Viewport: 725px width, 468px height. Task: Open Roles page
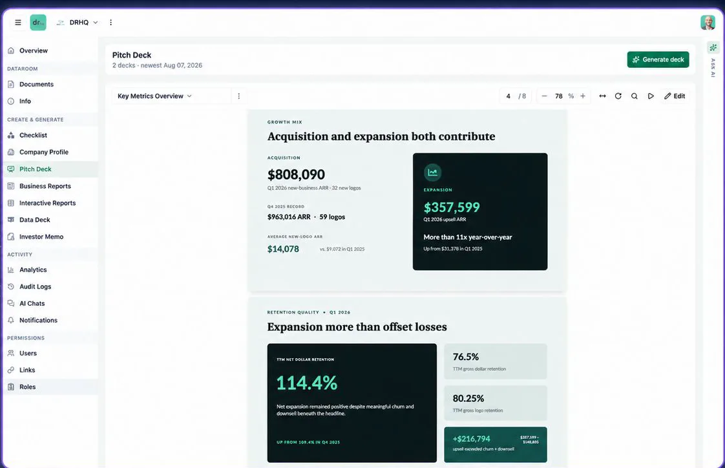[x=50, y=387]
